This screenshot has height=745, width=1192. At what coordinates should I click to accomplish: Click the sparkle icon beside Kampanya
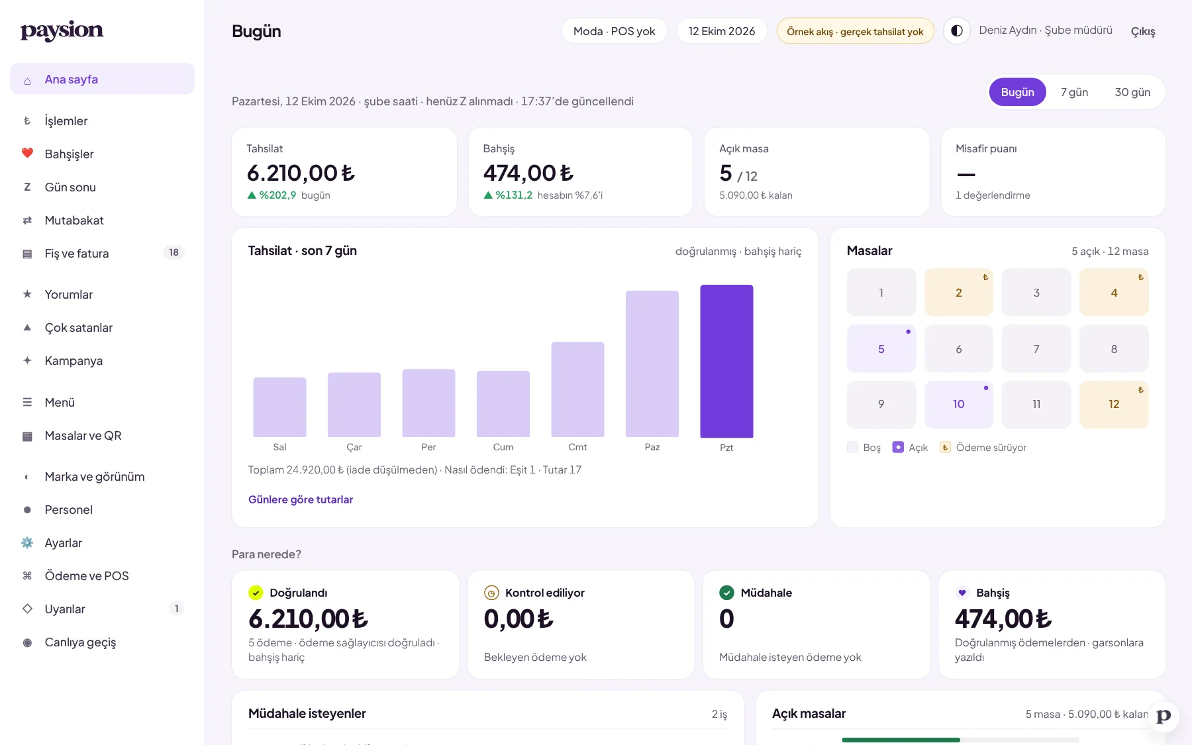click(x=27, y=361)
